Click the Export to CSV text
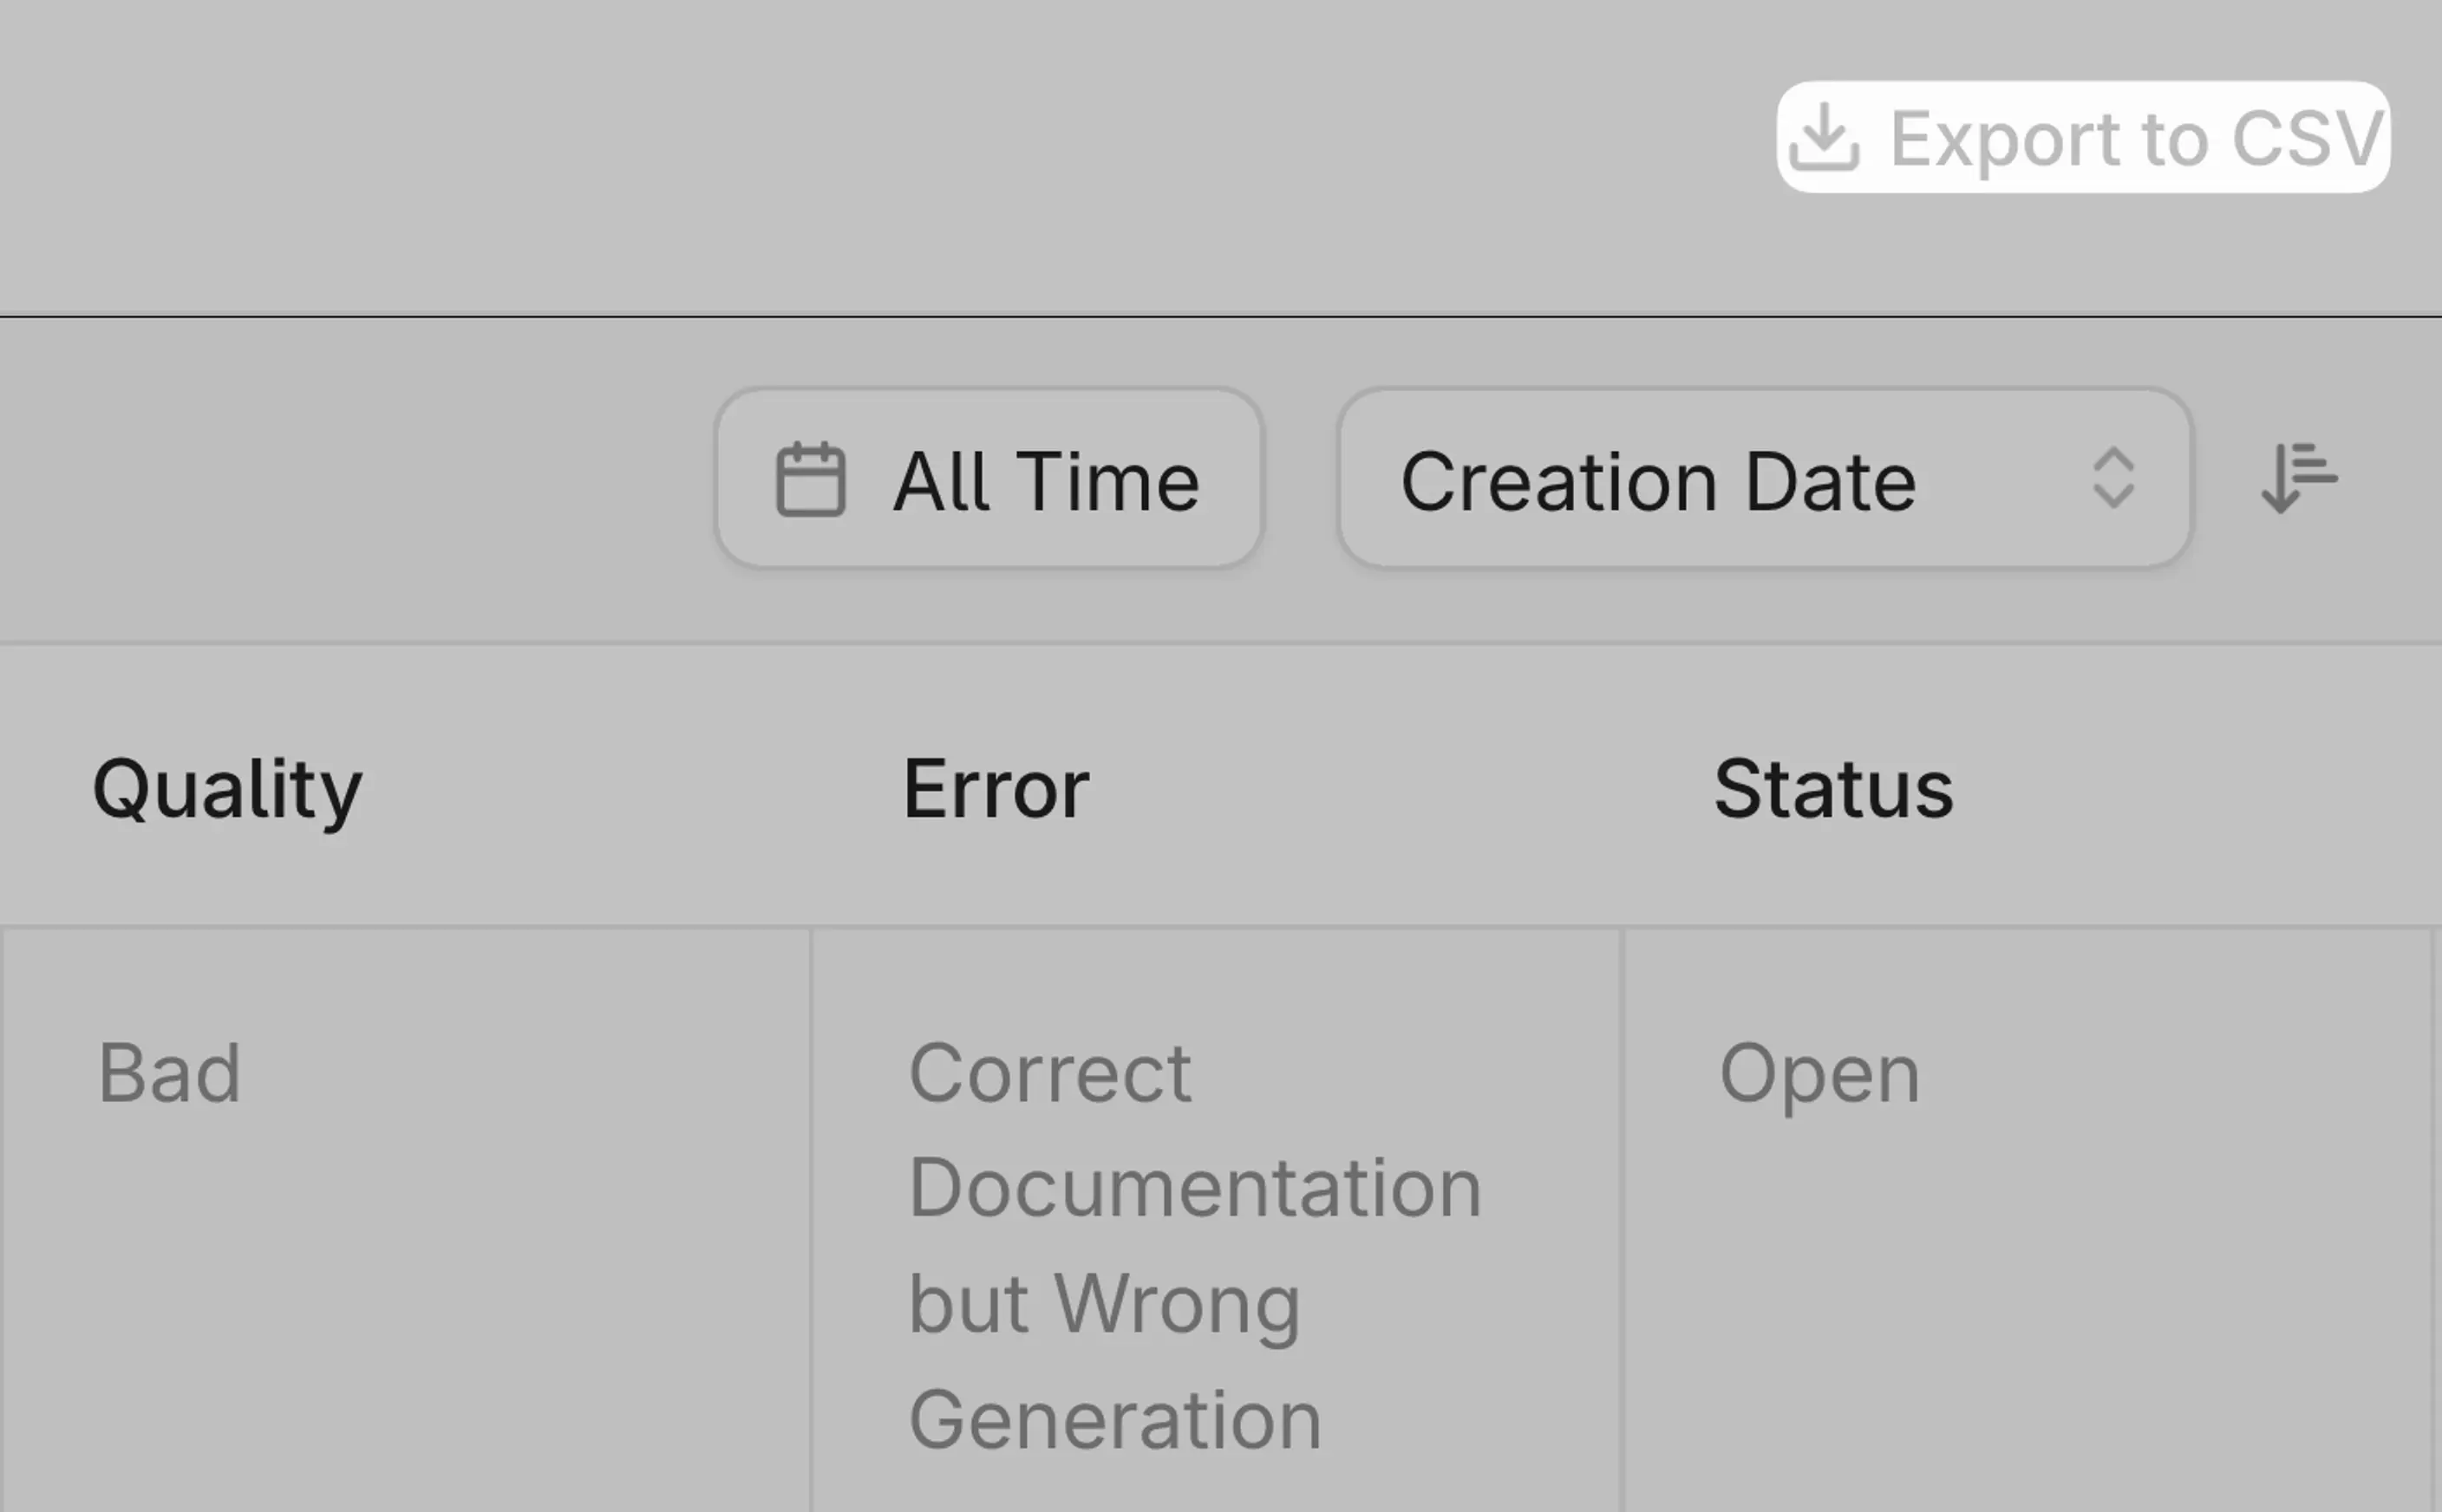2442x1512 pixels. tap(2137, 138)
